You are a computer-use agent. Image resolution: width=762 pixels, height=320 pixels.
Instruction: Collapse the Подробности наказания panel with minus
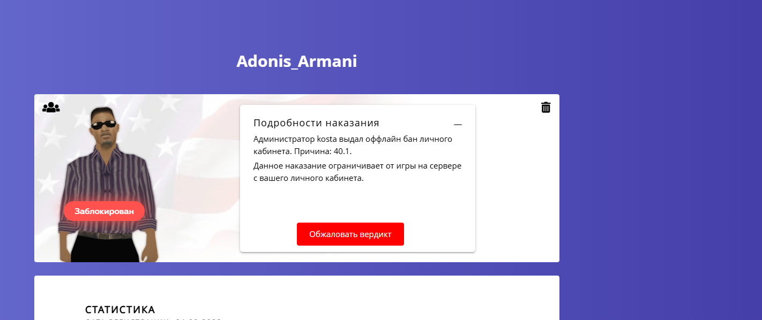tap(458, 124)
